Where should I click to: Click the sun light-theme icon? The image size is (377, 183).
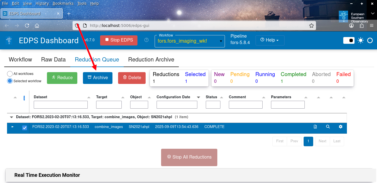pyautogui.click(x=361, y=40)
